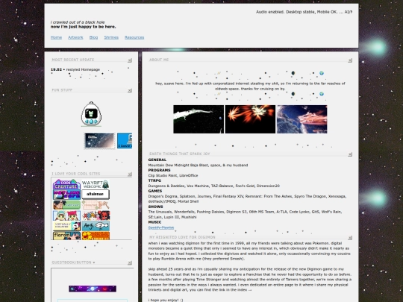Open the Andy fish site badge
The image size is (403, 302).
[x=96, y=226]
